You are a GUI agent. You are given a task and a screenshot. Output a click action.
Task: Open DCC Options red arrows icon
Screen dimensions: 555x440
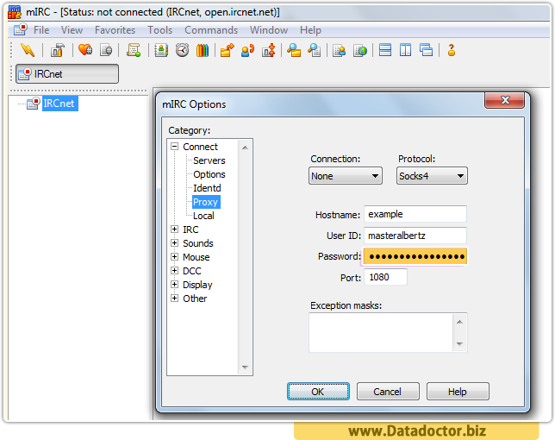(269, 50)
